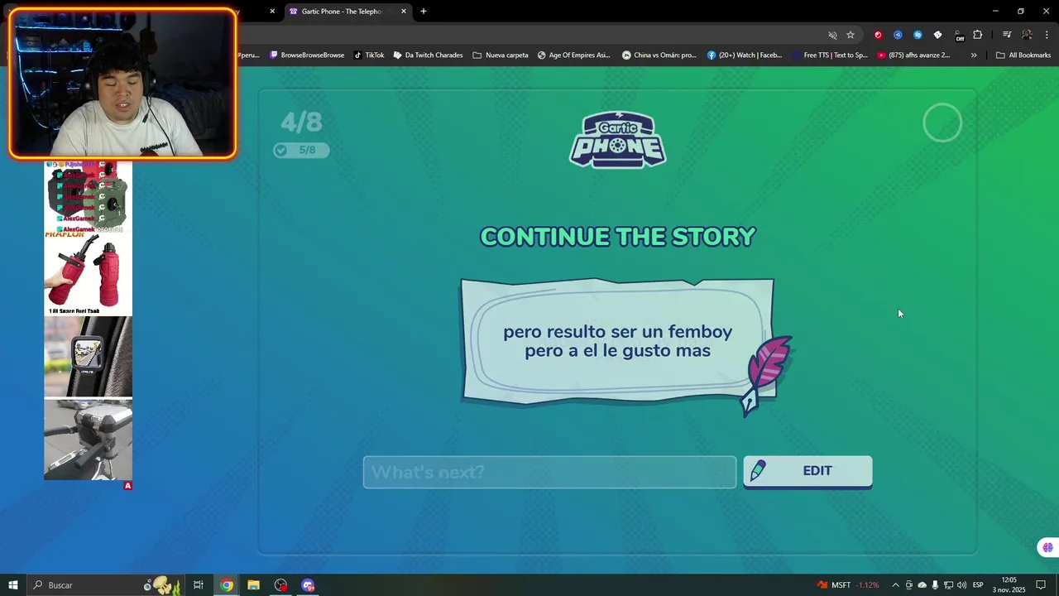
Task: Click the light blue swirl extension icon
Action: coord(918,35)
